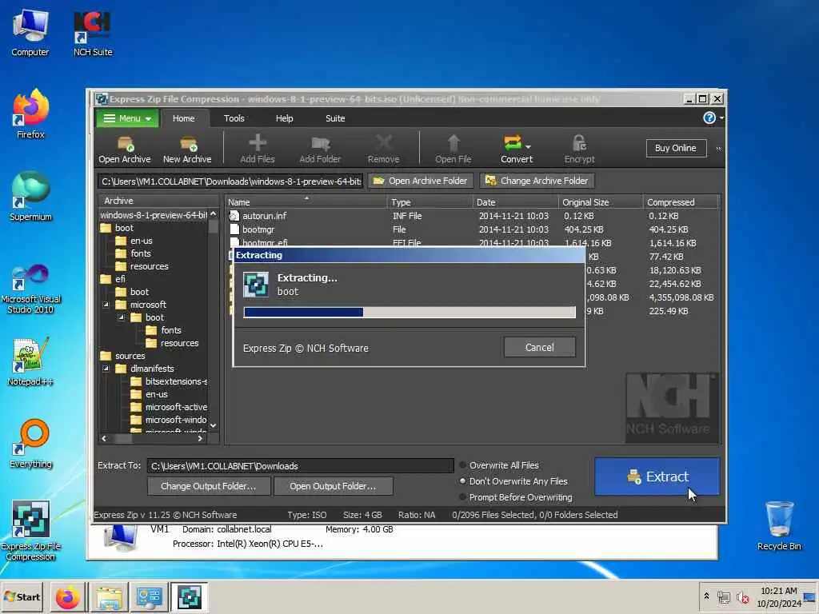Open the Convert tool
The width and height of the screenshot is (819, 614).
click(516, 150)
